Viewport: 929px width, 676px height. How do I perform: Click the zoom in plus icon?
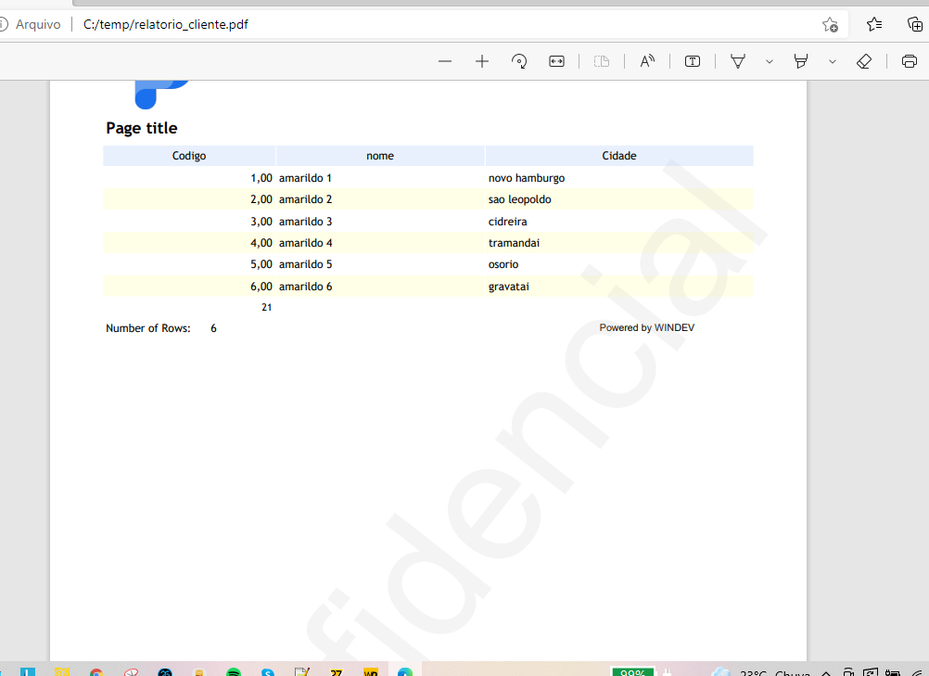tap(482, 61)
